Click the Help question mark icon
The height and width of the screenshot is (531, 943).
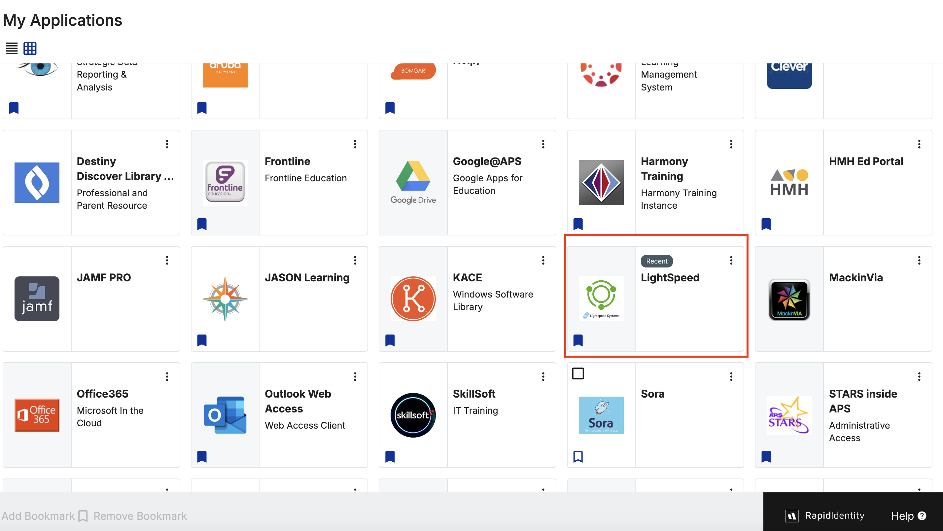pyautogui.click(x=922, y=515)
